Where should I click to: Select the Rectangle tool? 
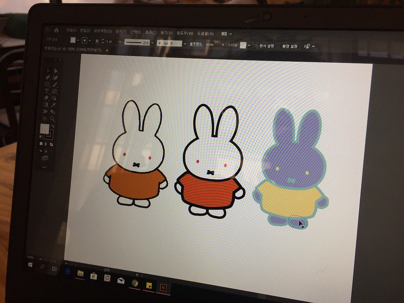click(x=47, y=84)
